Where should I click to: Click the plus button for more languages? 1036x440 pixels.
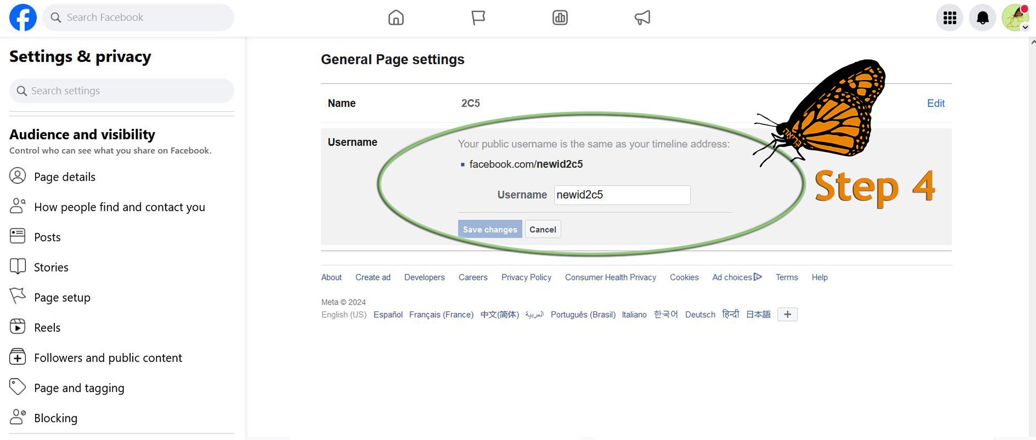[787, 314]
